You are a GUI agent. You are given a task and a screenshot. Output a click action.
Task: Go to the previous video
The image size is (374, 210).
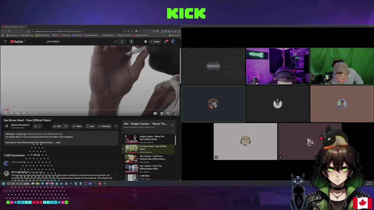[6, 113]
